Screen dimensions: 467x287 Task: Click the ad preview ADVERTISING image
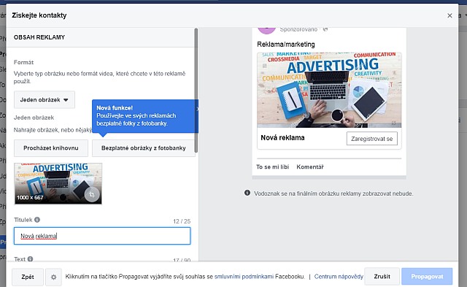click(329, 90)
